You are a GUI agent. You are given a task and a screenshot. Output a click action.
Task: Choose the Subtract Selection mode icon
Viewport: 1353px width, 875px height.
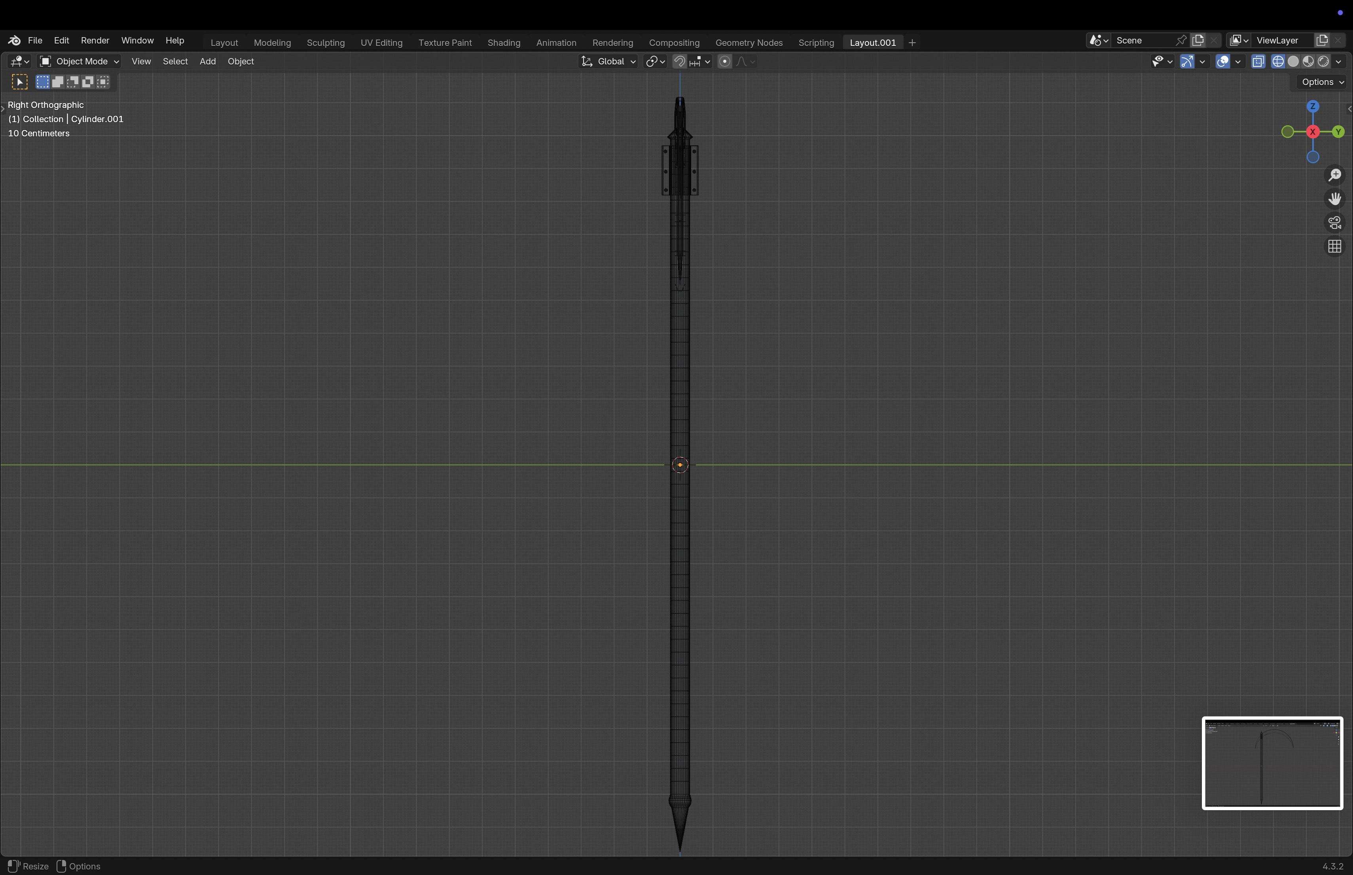73,82
